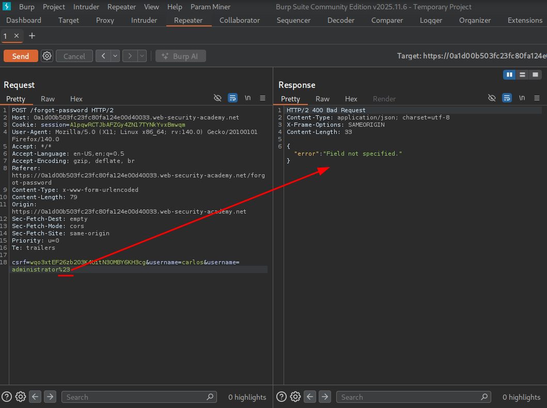Open the Burp menu
This screenshot has height=408, width=547.
click(x=27, y=7)
